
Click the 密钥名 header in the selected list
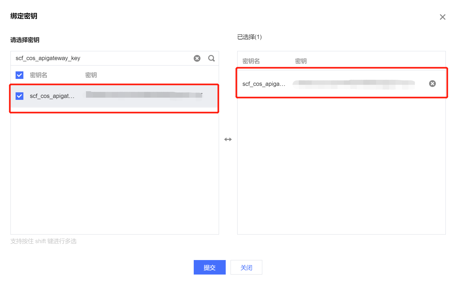coord(251,61)
